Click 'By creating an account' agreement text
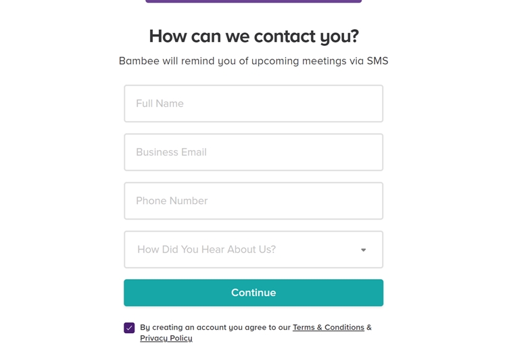This screenshot has height=348, width=507. click(x=215, y=328)
